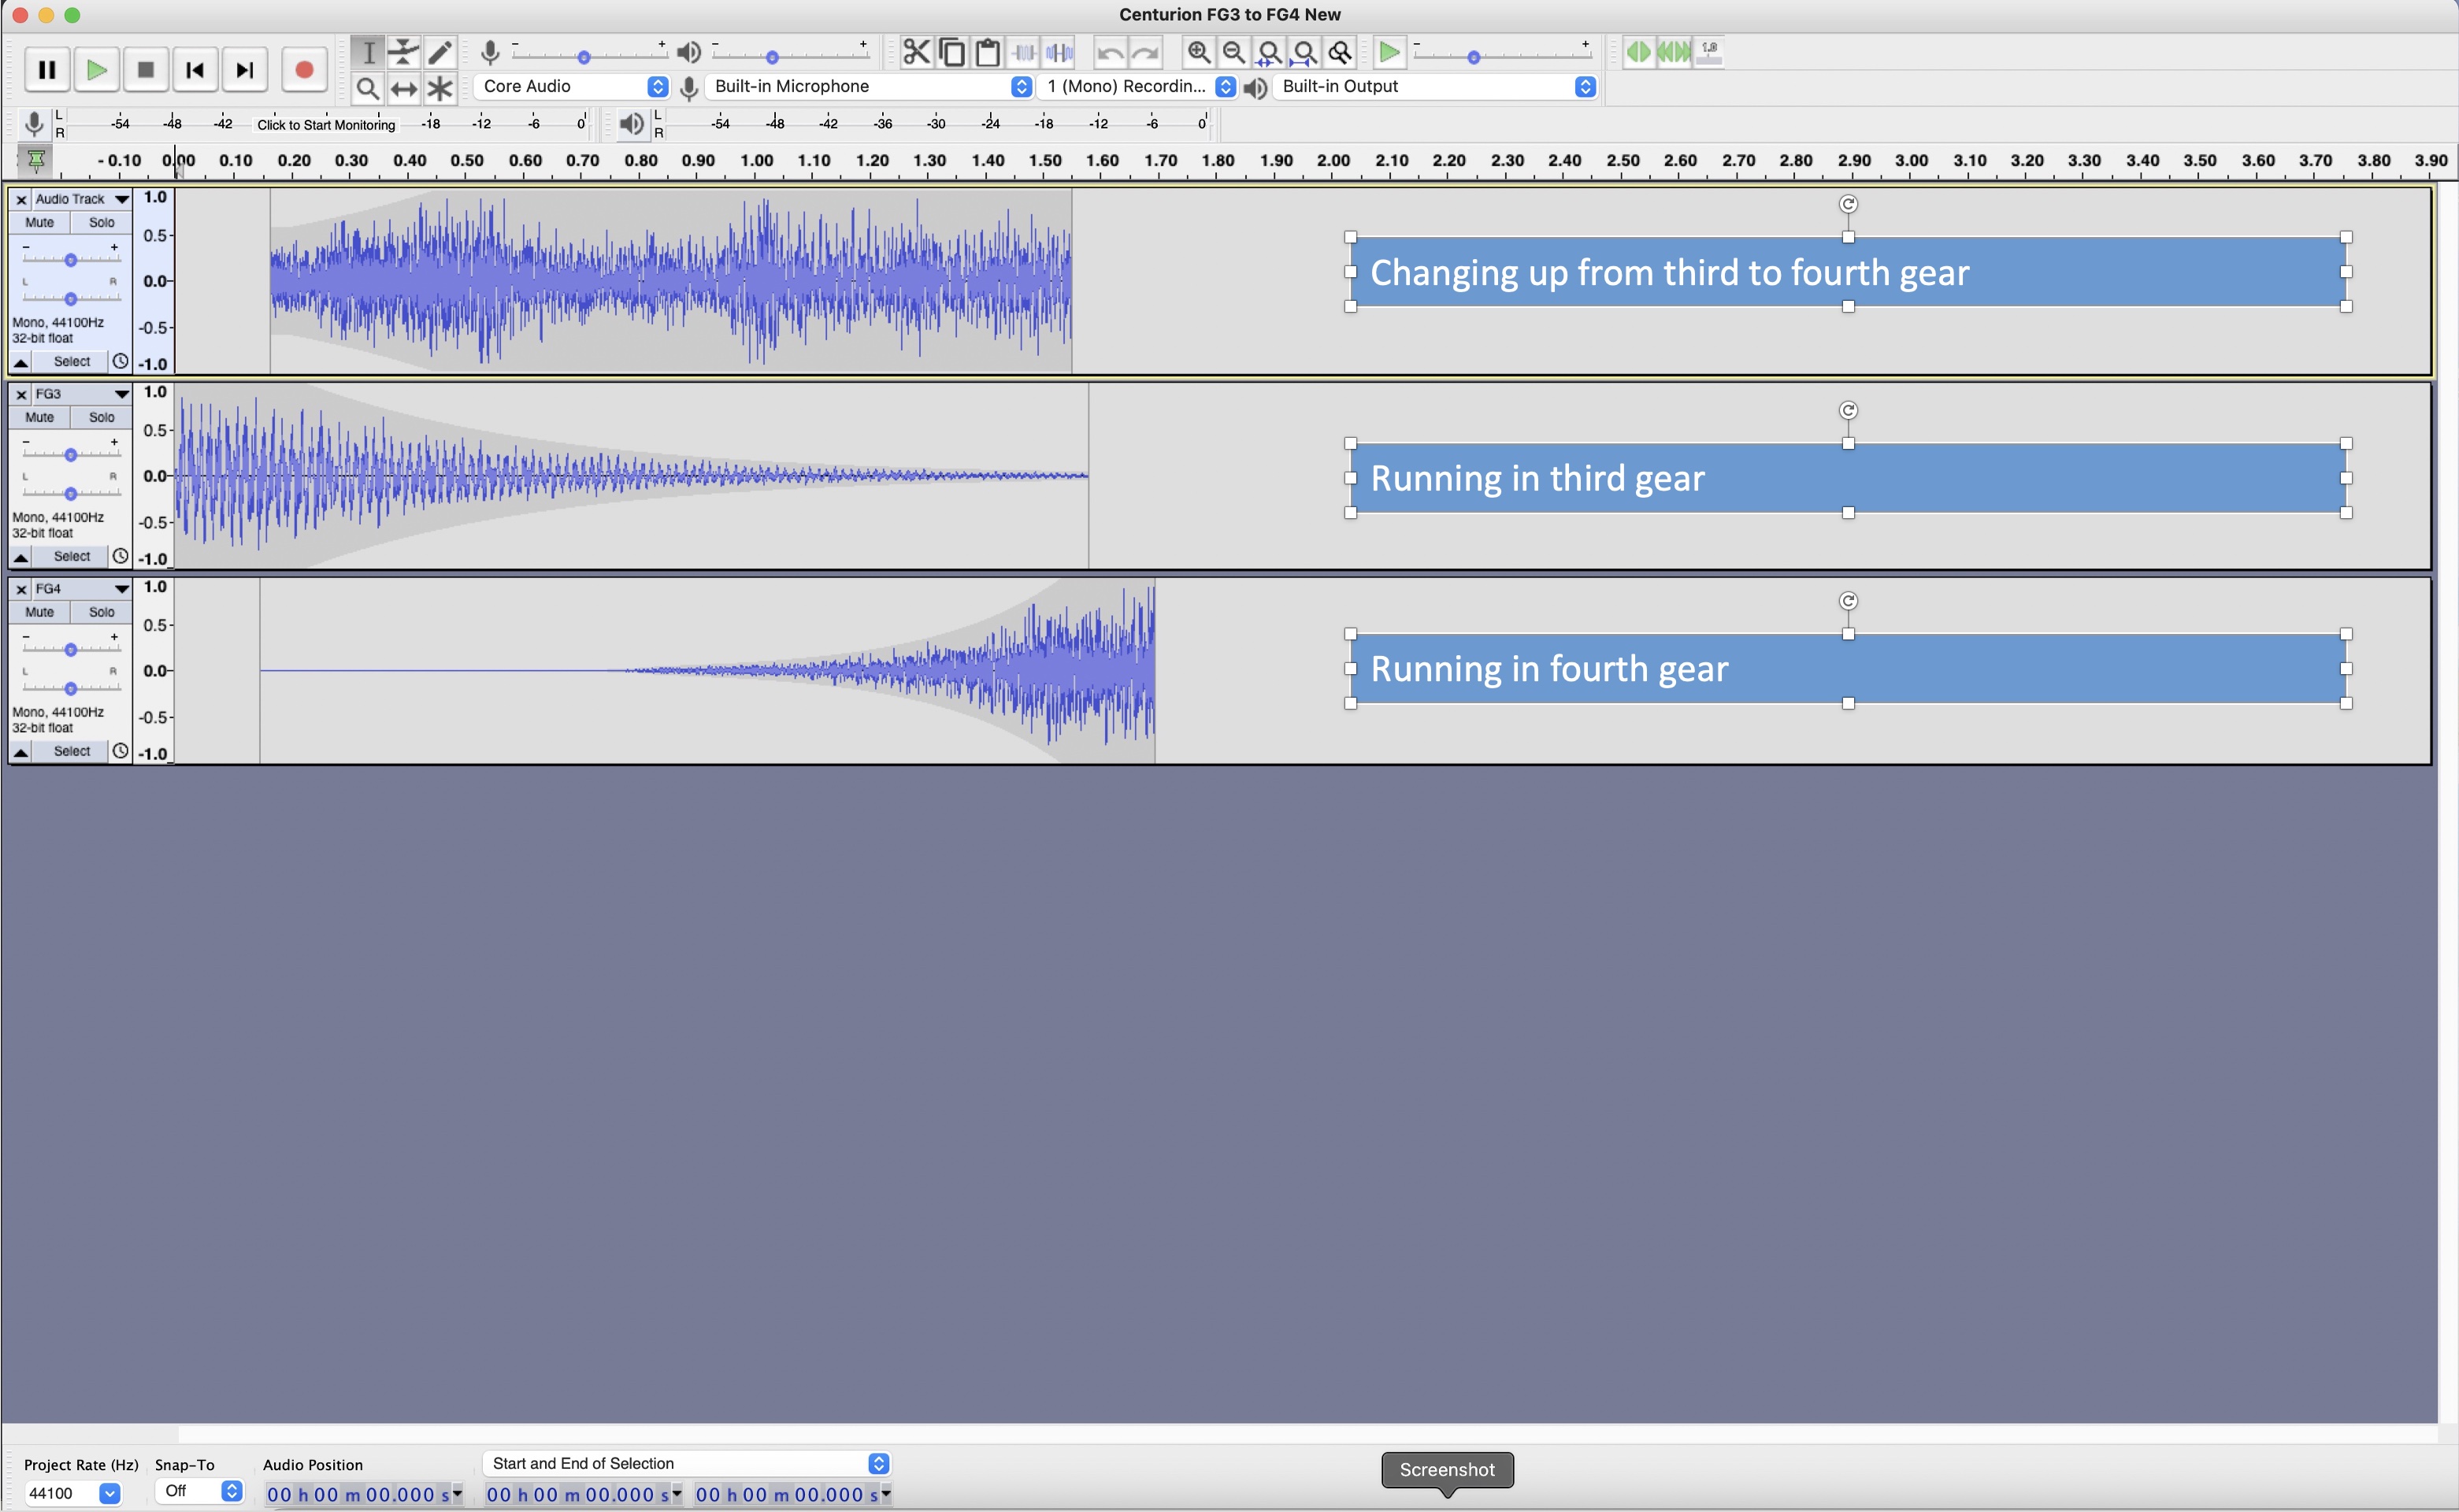
Task: Open Start and End of Selection dropdown
Action: [x=686, y=1464]
